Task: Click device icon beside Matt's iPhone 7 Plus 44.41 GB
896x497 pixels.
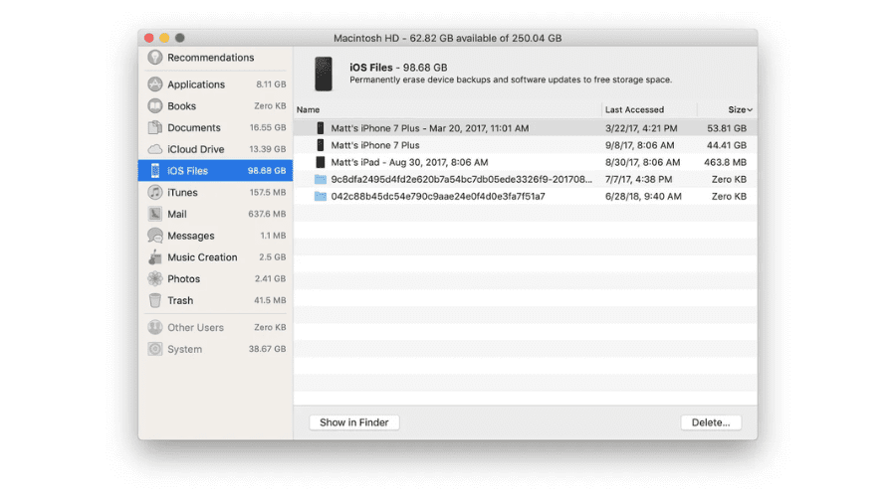Action: (321, 145)
